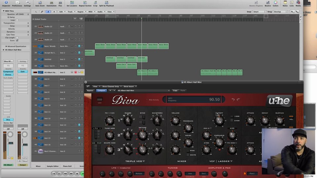Click the Chorus insert slot
Screen dimensions: 317x178
coord(8,75)
